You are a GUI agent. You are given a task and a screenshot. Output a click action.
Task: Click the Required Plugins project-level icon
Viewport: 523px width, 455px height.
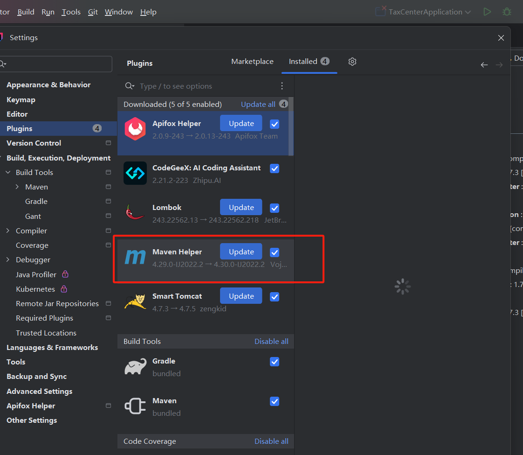point(109,318)
